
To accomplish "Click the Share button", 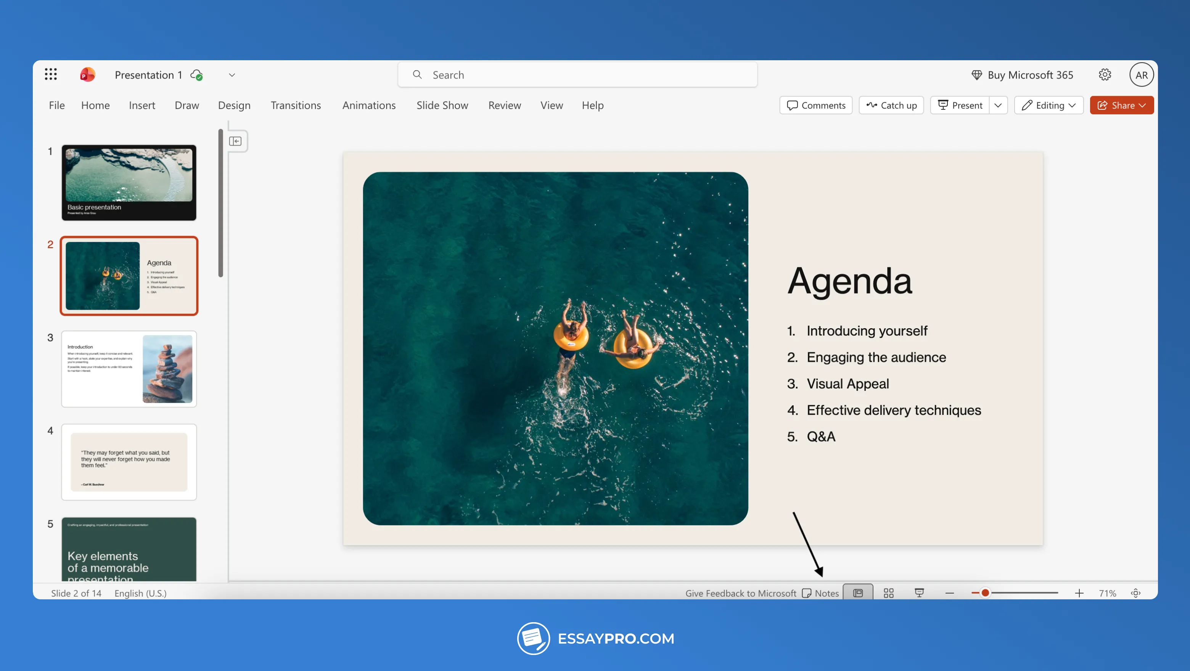I will click(1122, 105).
